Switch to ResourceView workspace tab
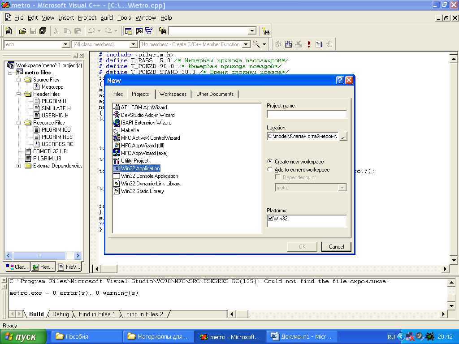The width and height of the screenshot is (459, 344). pyautogui.click(x=43, y=267)
